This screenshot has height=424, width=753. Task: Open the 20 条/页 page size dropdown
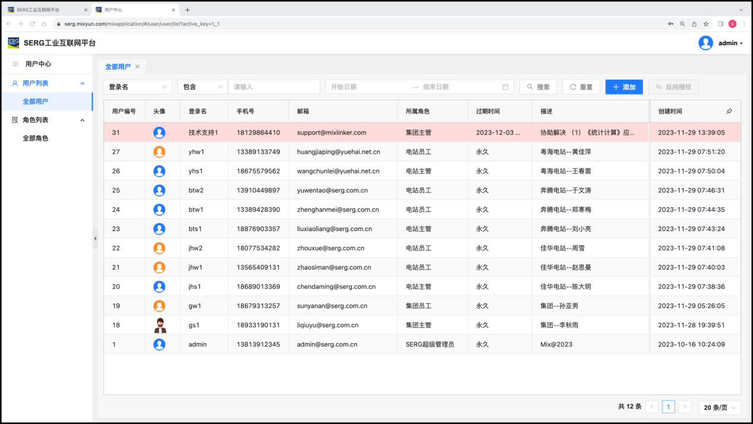click(720, 407)
